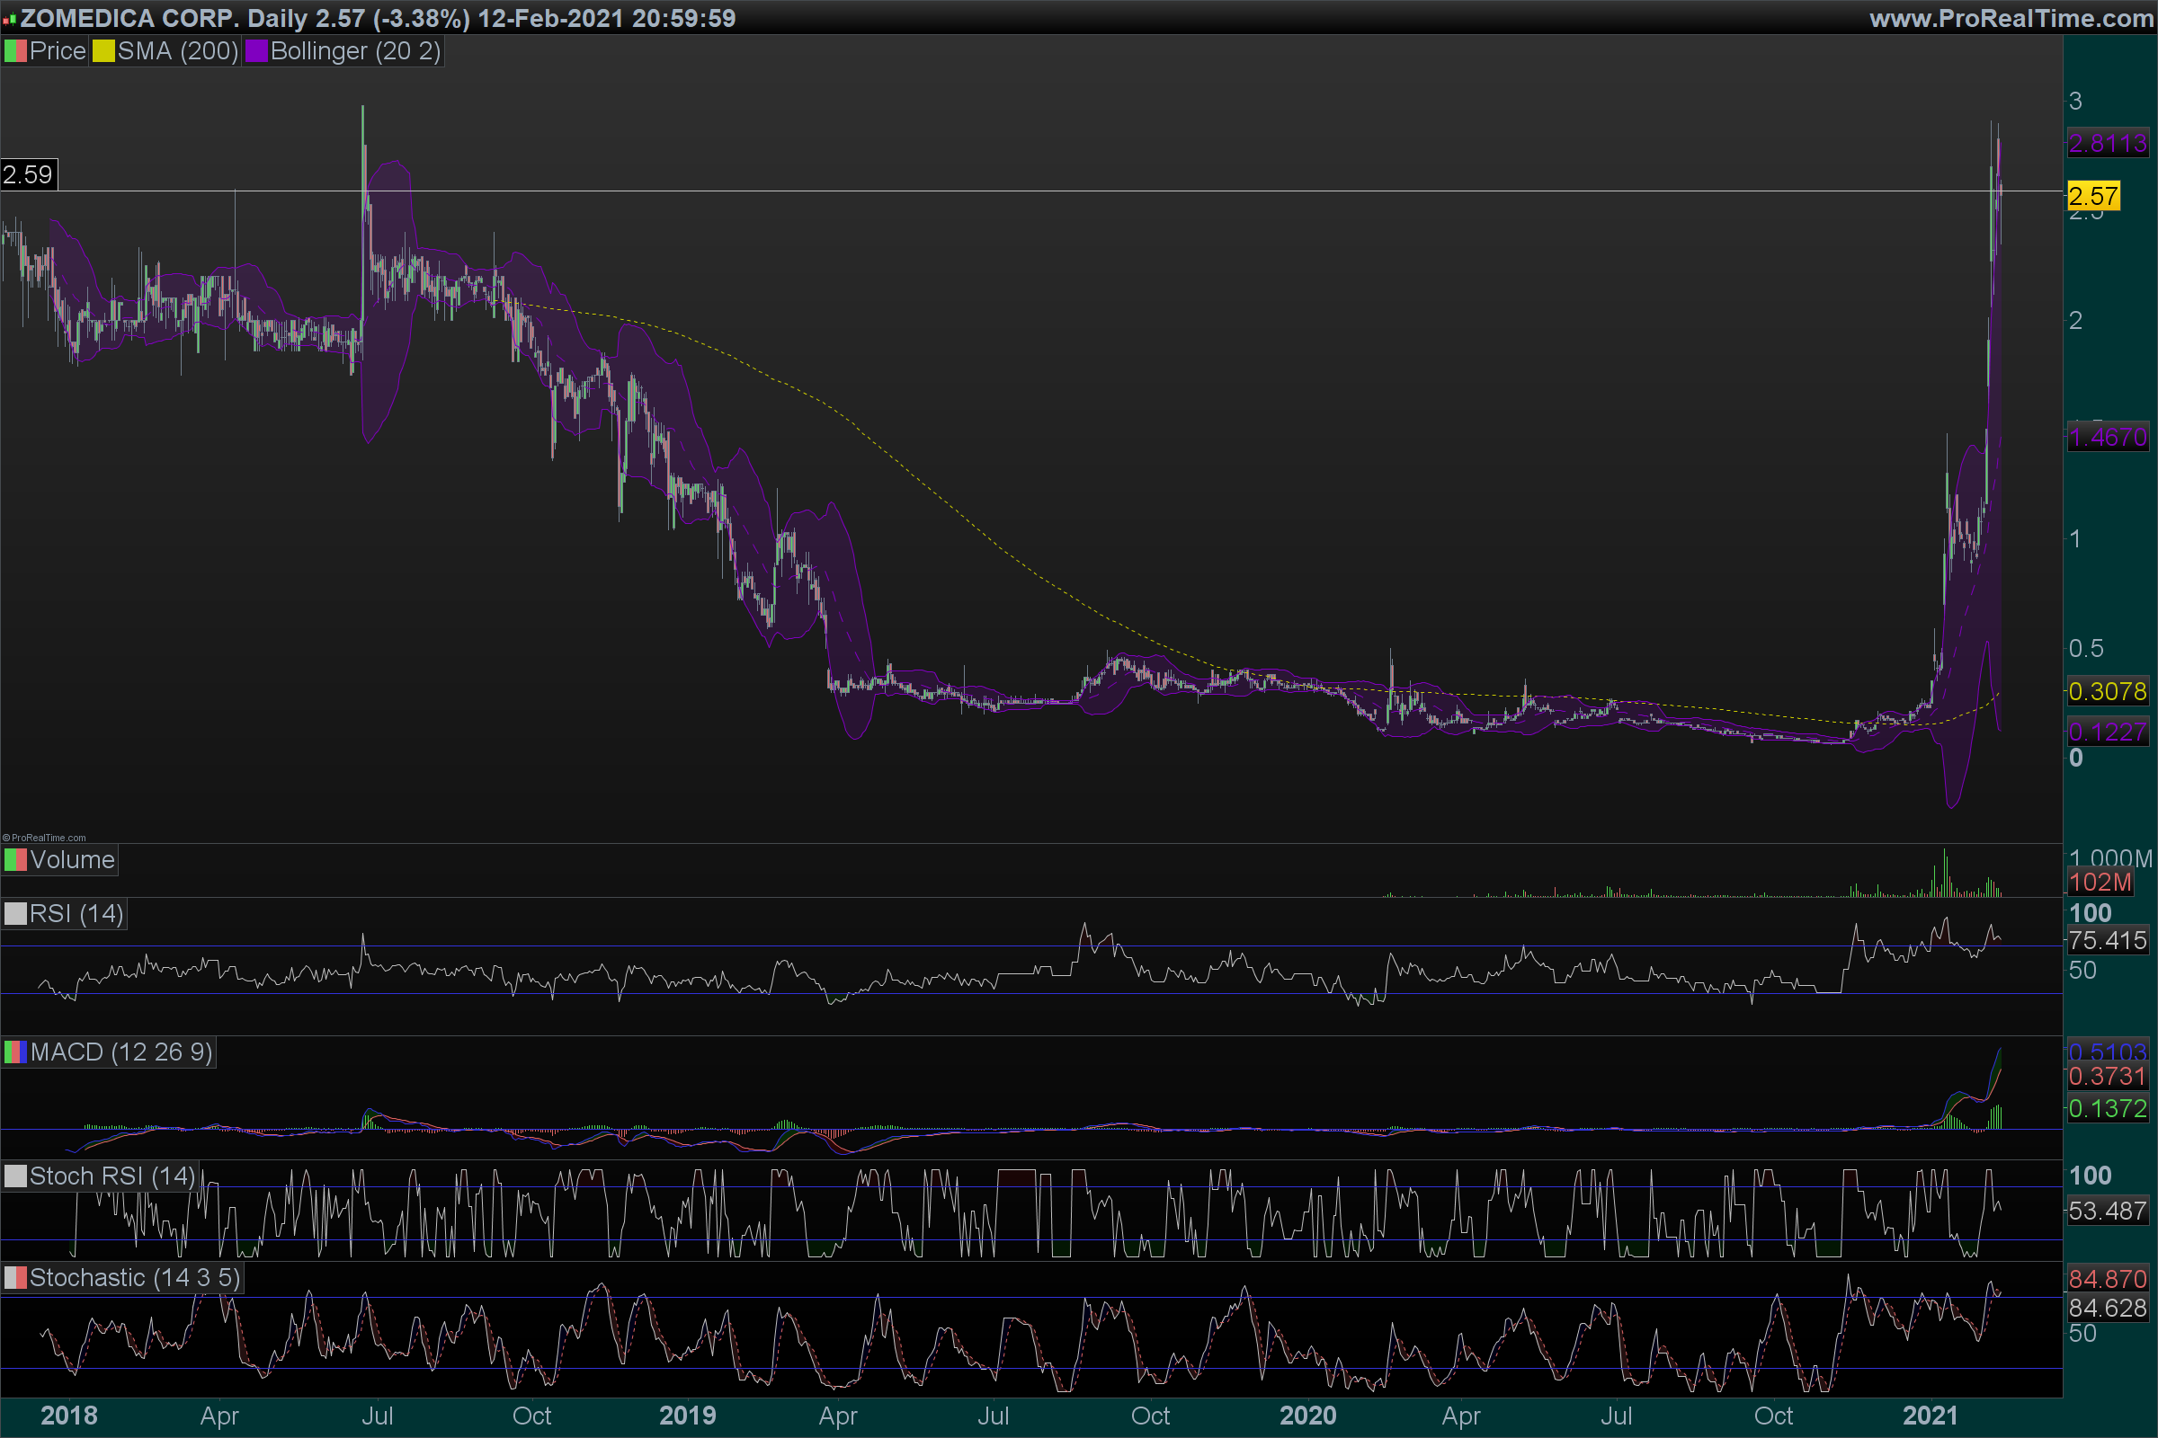The image size is (2158, 1438).
Task: Click the purple Bollinger legend icon
Action: (x=256, y=51)
